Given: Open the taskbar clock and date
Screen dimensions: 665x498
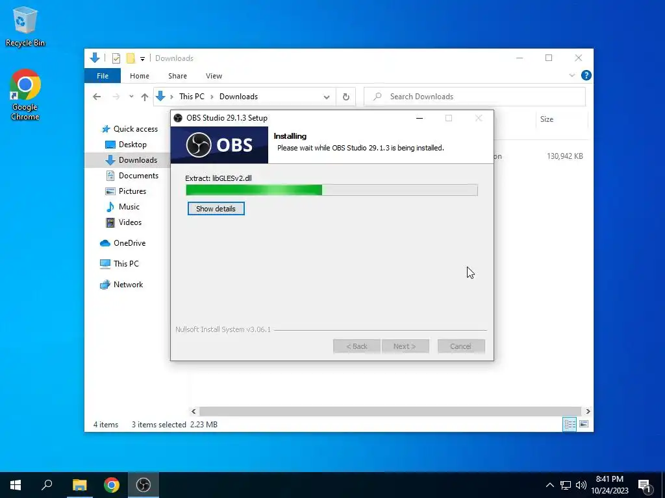Looking at the screenshot, I should point(610,485).
